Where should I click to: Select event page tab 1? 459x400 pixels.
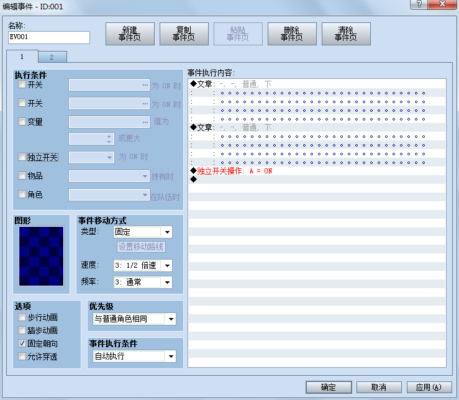pyautogui.click(x=22, y=57)
